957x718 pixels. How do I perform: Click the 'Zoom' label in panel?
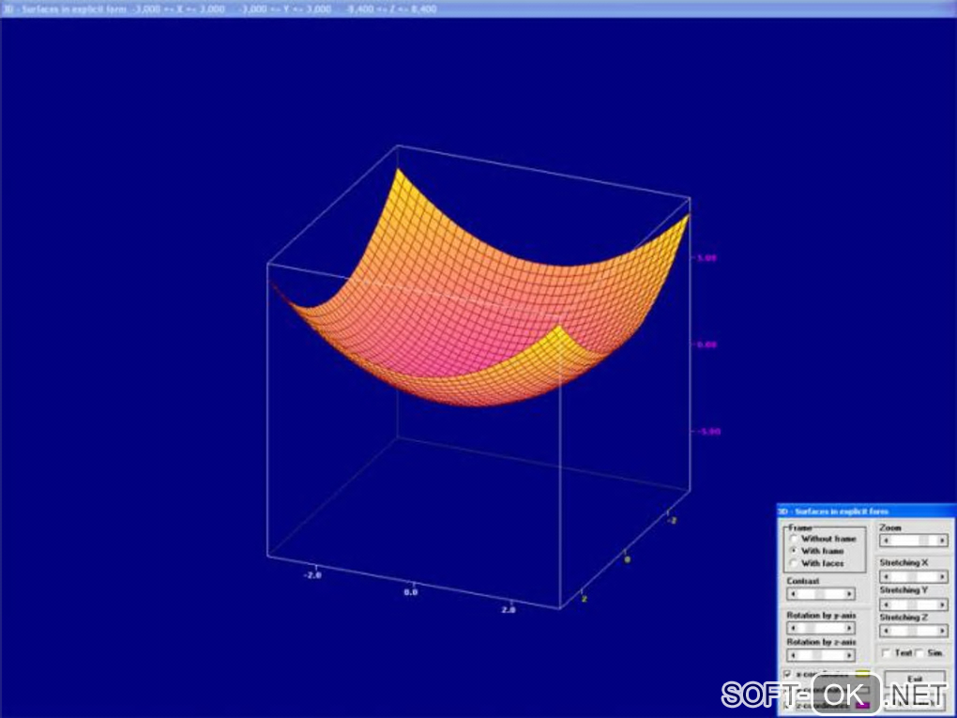(889, 527)
